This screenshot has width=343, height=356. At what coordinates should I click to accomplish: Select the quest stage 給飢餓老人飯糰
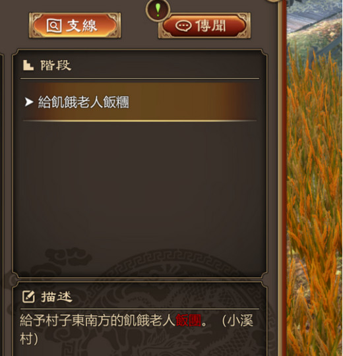(x=83, y=102)
